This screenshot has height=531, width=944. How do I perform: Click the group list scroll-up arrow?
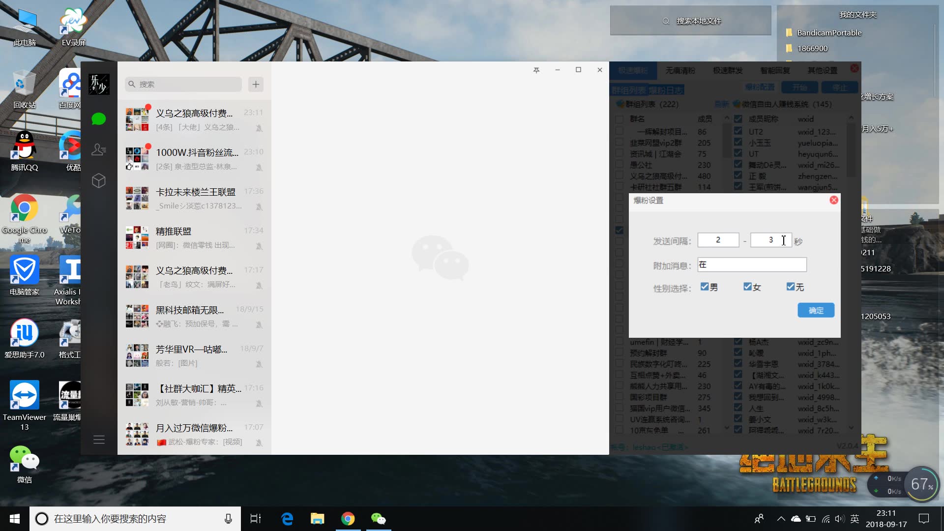[727, 118]
